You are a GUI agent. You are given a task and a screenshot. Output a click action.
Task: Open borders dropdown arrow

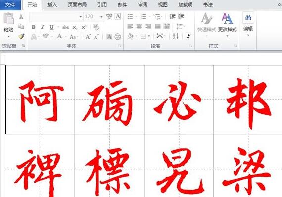[x=149, y=36]
